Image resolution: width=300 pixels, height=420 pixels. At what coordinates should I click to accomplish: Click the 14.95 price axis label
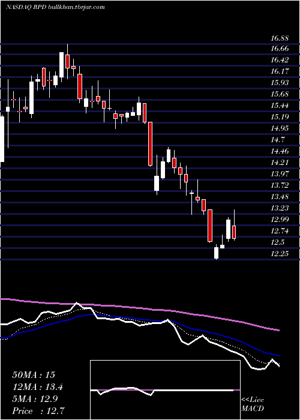[x=280, y=128]
